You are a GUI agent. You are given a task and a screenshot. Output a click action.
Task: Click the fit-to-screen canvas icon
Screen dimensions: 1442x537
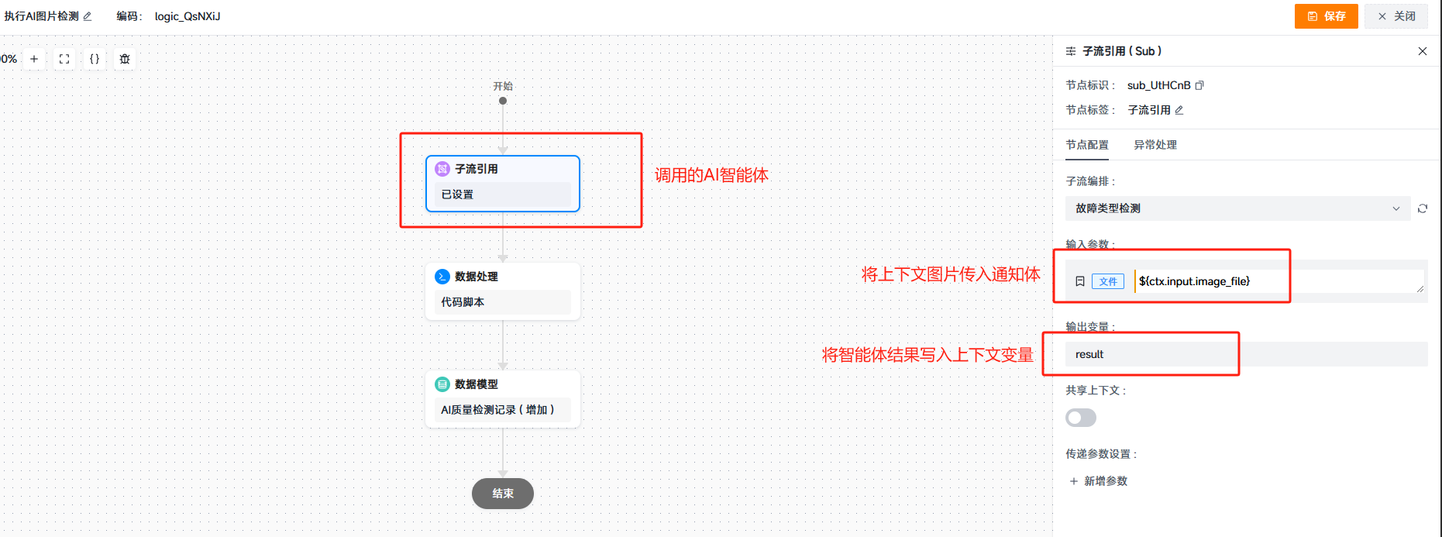tap(64, 59)
